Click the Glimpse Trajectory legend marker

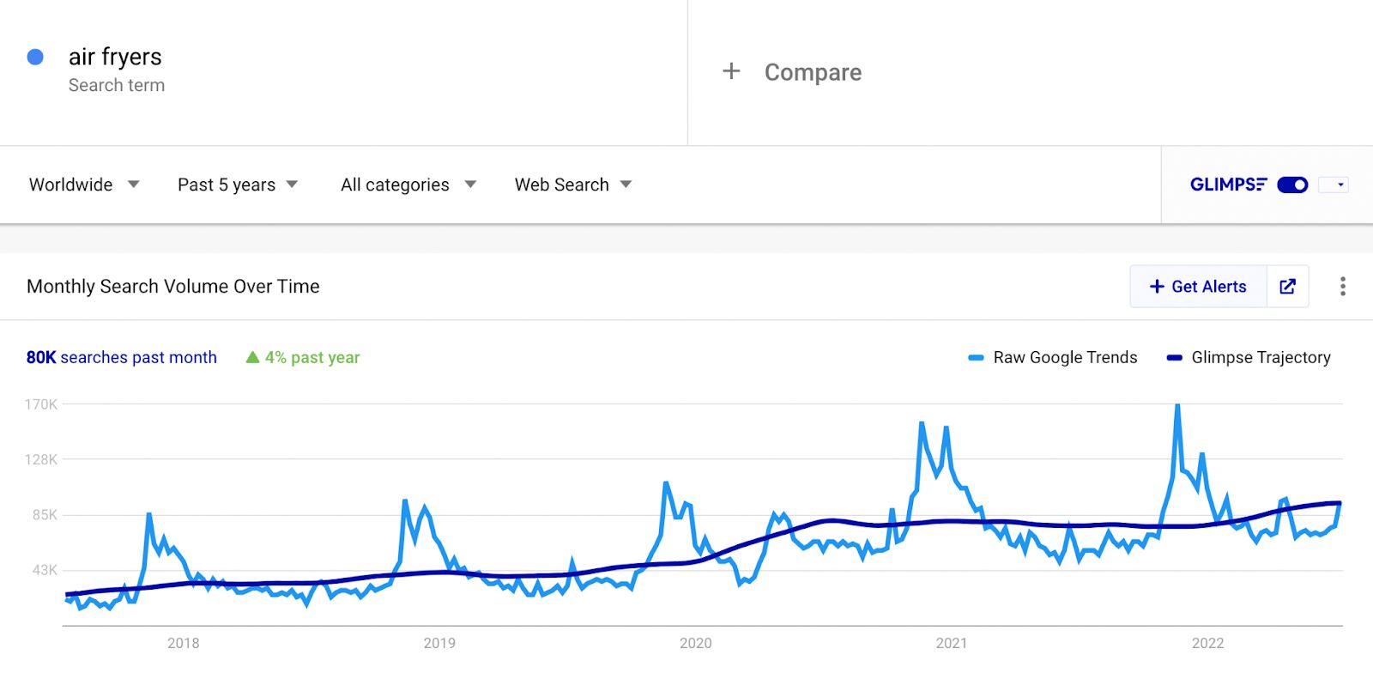(x=1175, y=358)
